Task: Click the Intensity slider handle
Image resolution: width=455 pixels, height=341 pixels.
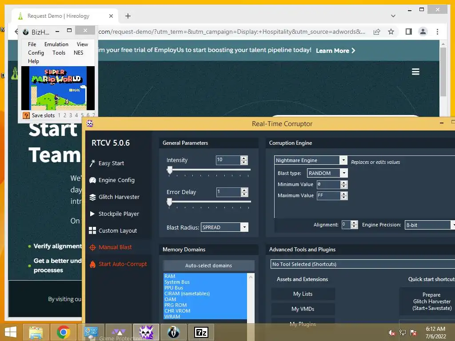Action: point(170,170)
